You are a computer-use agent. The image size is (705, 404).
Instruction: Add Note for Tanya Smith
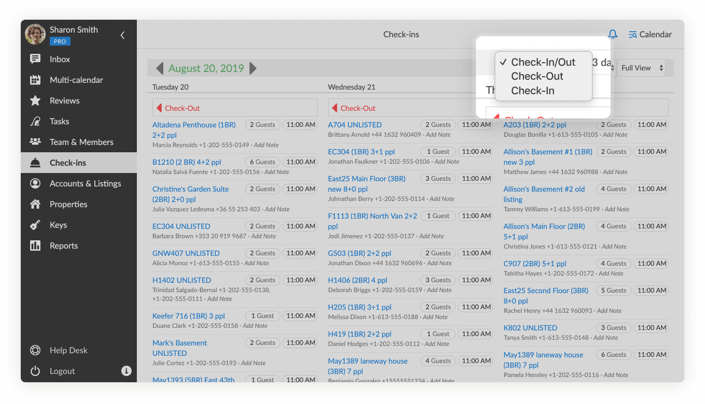pyautogui.click(x=606, y=338)
